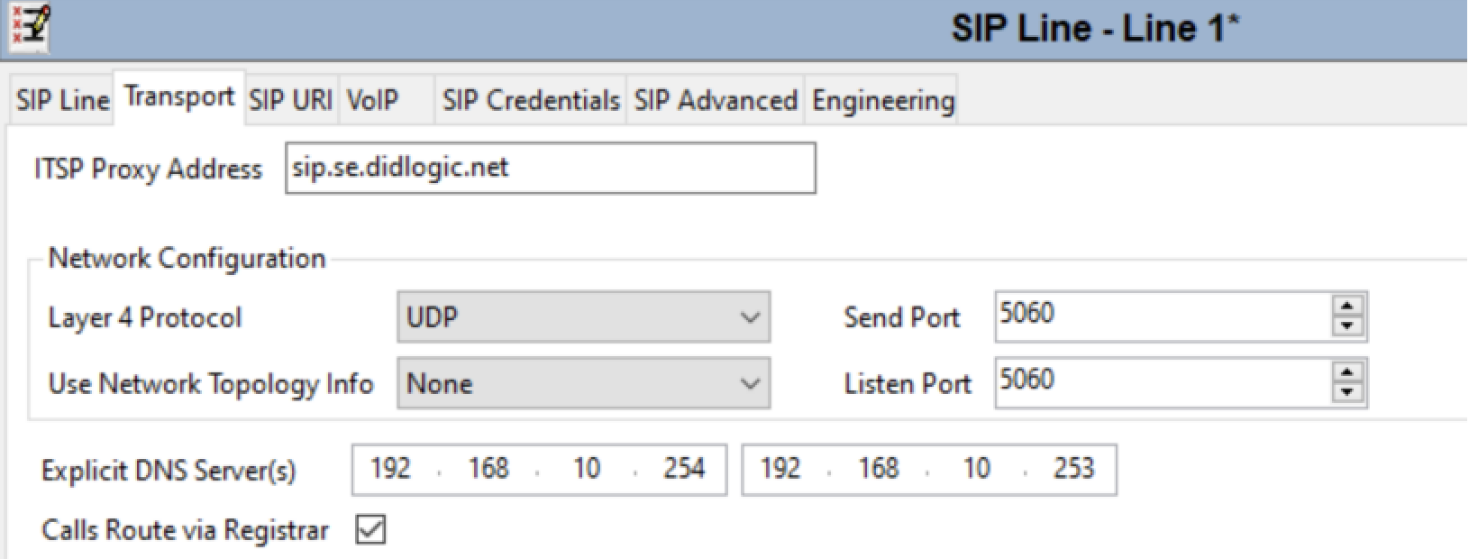1469x559 pixels.
Task: Open the Engineering tab
Action: click(882, 100)
